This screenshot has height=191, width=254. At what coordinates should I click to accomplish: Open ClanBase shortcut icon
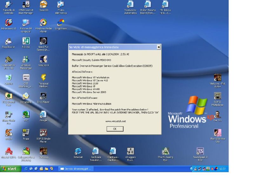click(113, 154)
